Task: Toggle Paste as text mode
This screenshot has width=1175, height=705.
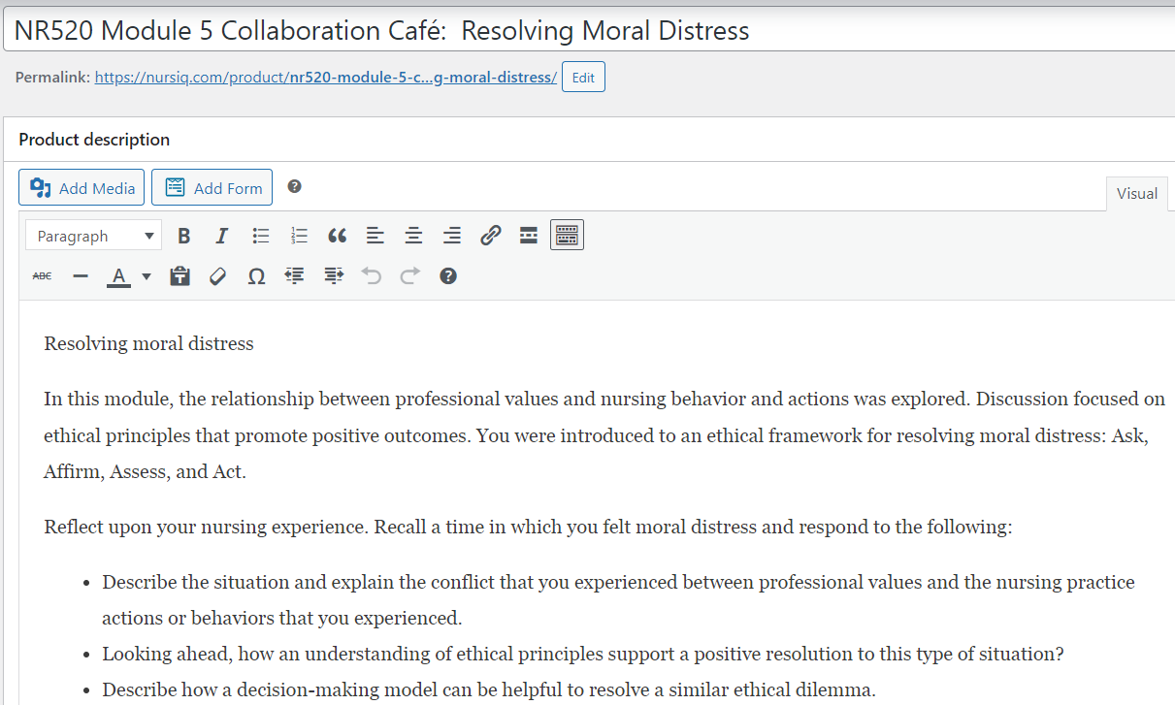Action: [180, 276]
